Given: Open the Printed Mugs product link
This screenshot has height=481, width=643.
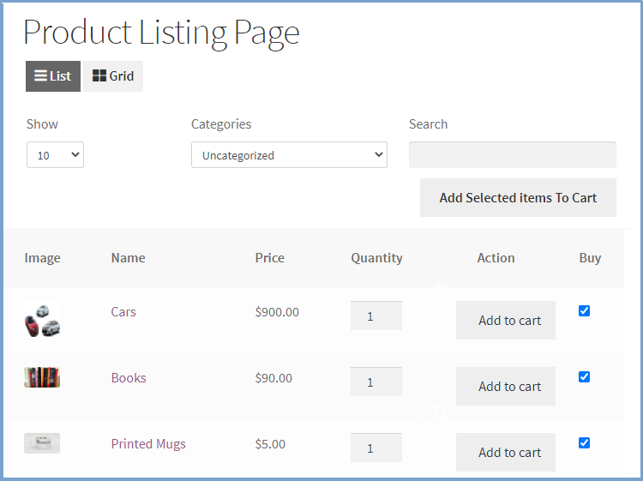Looking at the screenshot, I should pyautogui.click(x=148, y=444).
